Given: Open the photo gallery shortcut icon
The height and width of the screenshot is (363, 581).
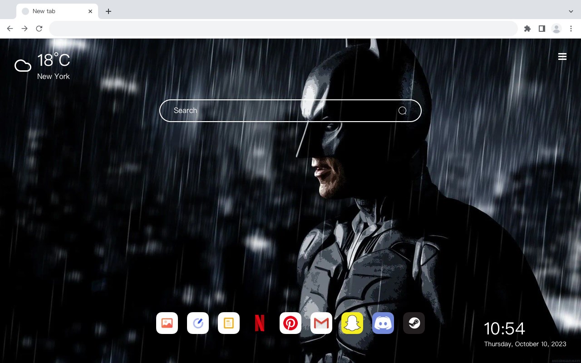Looking at the screenshot, I should click(x=167, y=323).
